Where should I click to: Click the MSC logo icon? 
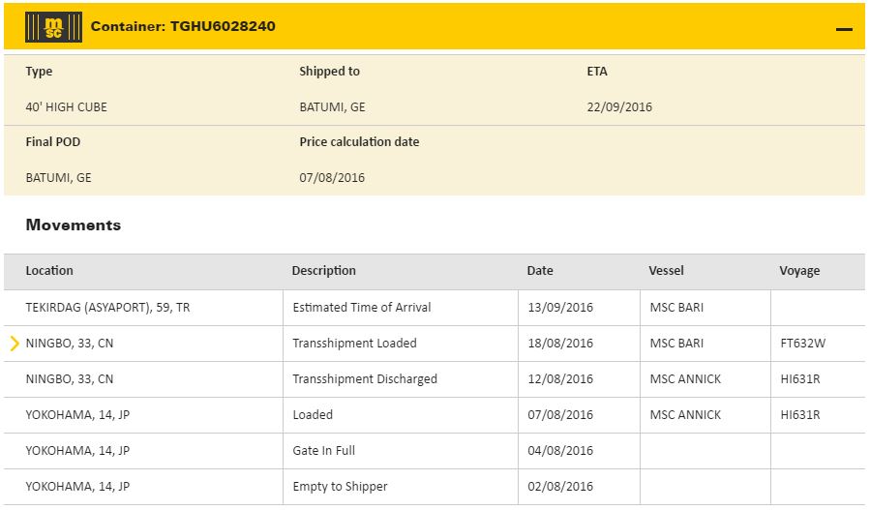[45, 27]
